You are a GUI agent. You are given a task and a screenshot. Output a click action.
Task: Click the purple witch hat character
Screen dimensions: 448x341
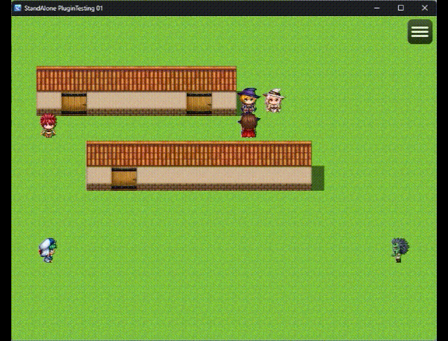tap(248, 101)
